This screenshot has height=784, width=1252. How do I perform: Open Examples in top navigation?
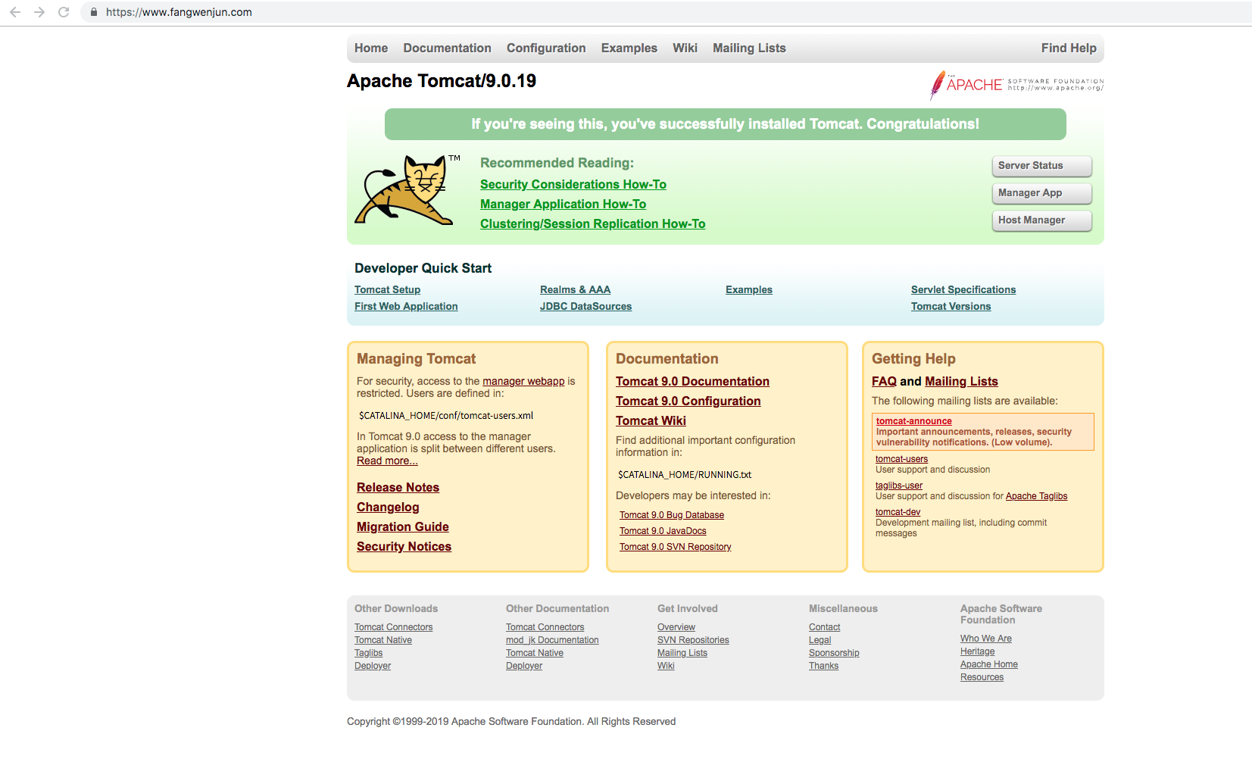629,48
